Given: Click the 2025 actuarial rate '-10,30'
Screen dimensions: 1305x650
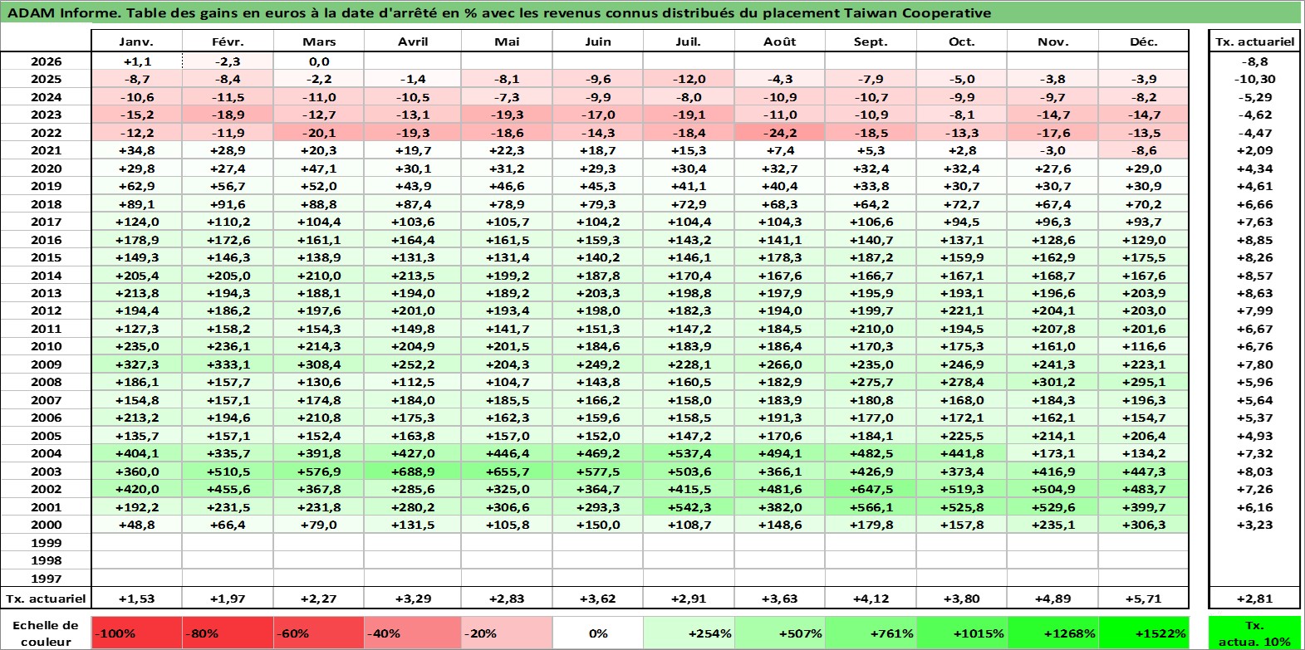Looking at the screenshot, I should tap(1254, 79).
